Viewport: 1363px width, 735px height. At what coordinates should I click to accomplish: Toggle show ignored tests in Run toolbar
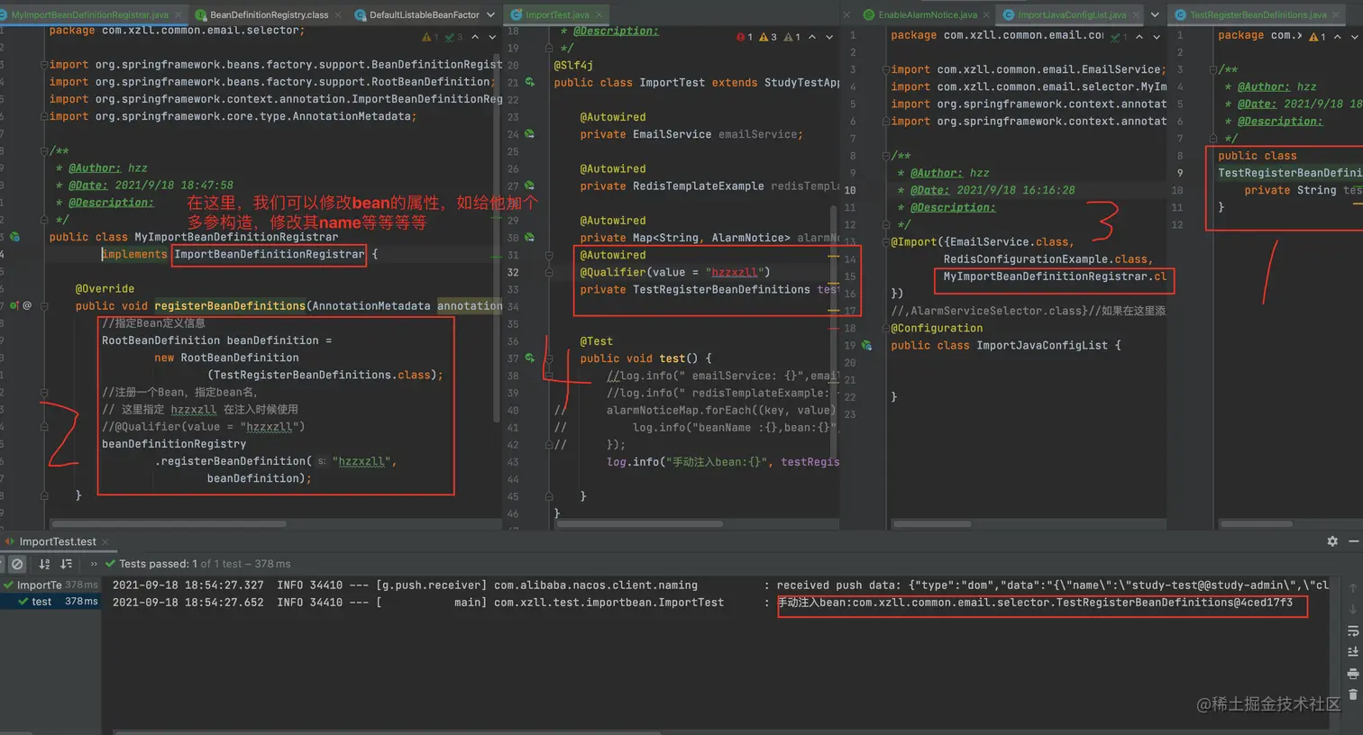coord(17,564)
